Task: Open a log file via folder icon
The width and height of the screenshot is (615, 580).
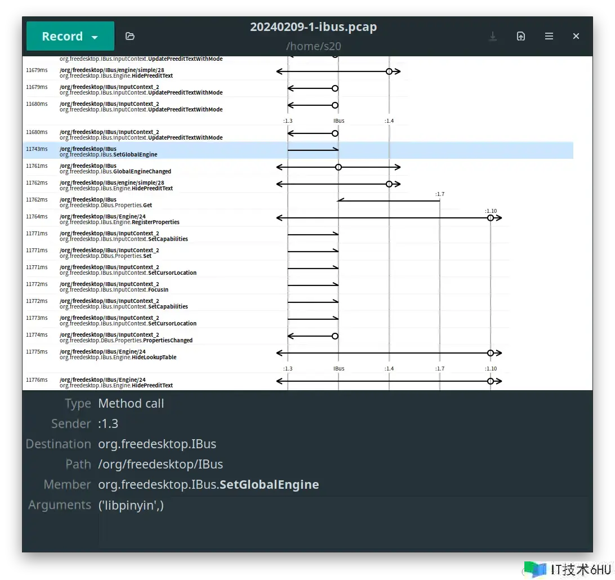Action: click(130, 36)
